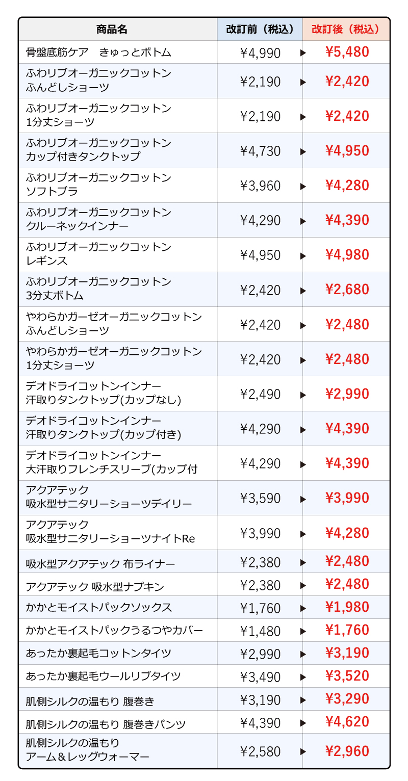Click the product name アクアテック 吸水型ナプキン
The width and height of the screenshot is (408, 781).
pos(95,586)
